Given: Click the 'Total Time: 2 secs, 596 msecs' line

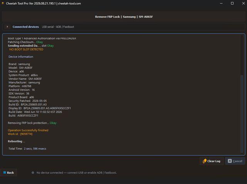Looking at the screenshot, I should pos(27,149).
